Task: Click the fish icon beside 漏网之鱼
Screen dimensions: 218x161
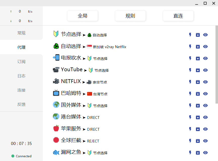Action: 56,152
